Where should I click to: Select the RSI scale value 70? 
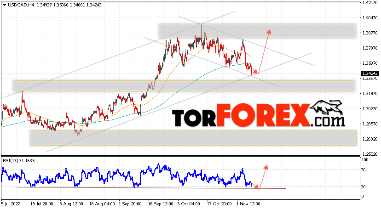pyautogui.click(x=364, y=170)
